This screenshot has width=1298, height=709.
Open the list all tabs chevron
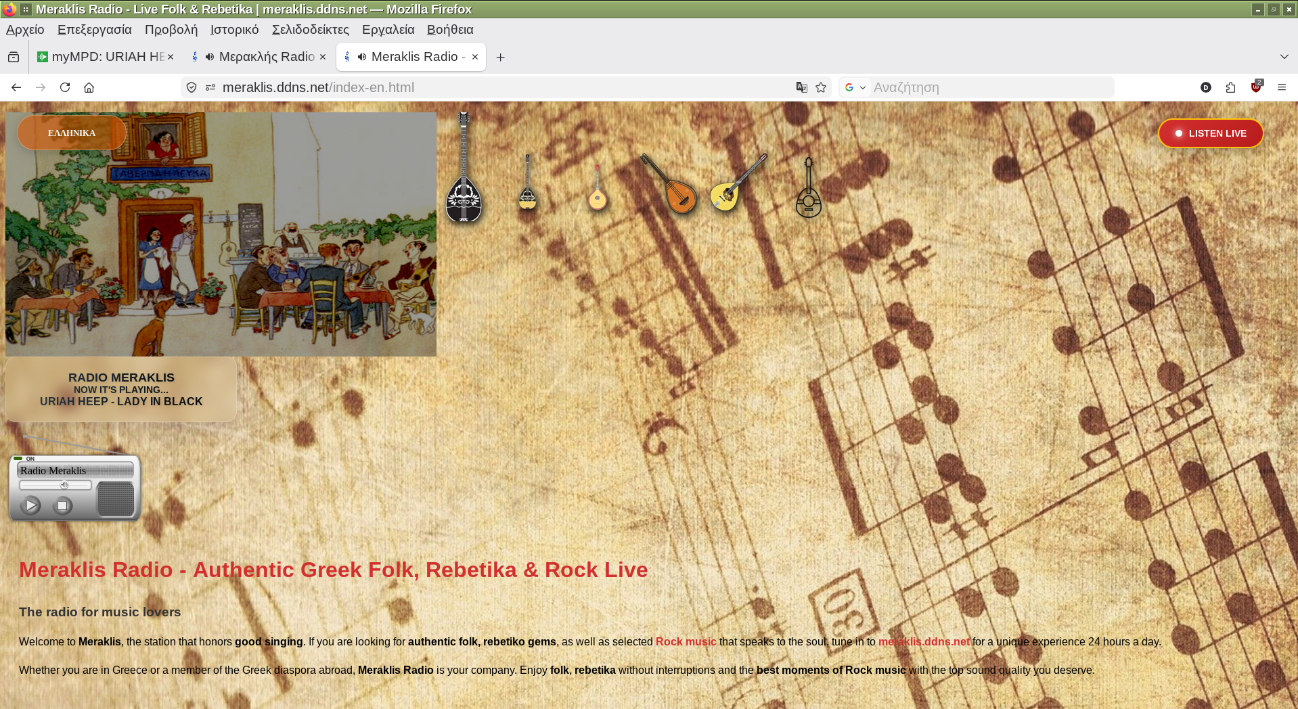(x=1284, y=57)
